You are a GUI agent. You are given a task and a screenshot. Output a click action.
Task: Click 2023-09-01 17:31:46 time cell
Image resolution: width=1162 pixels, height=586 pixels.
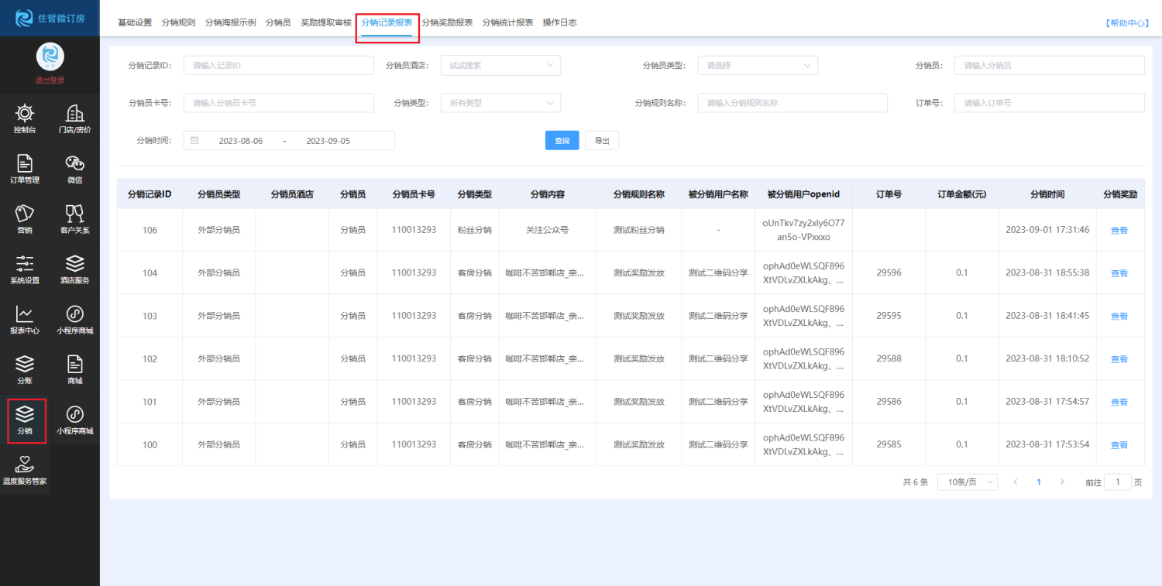(1047, 230)
